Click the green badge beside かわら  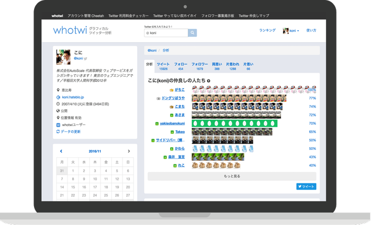172,149
